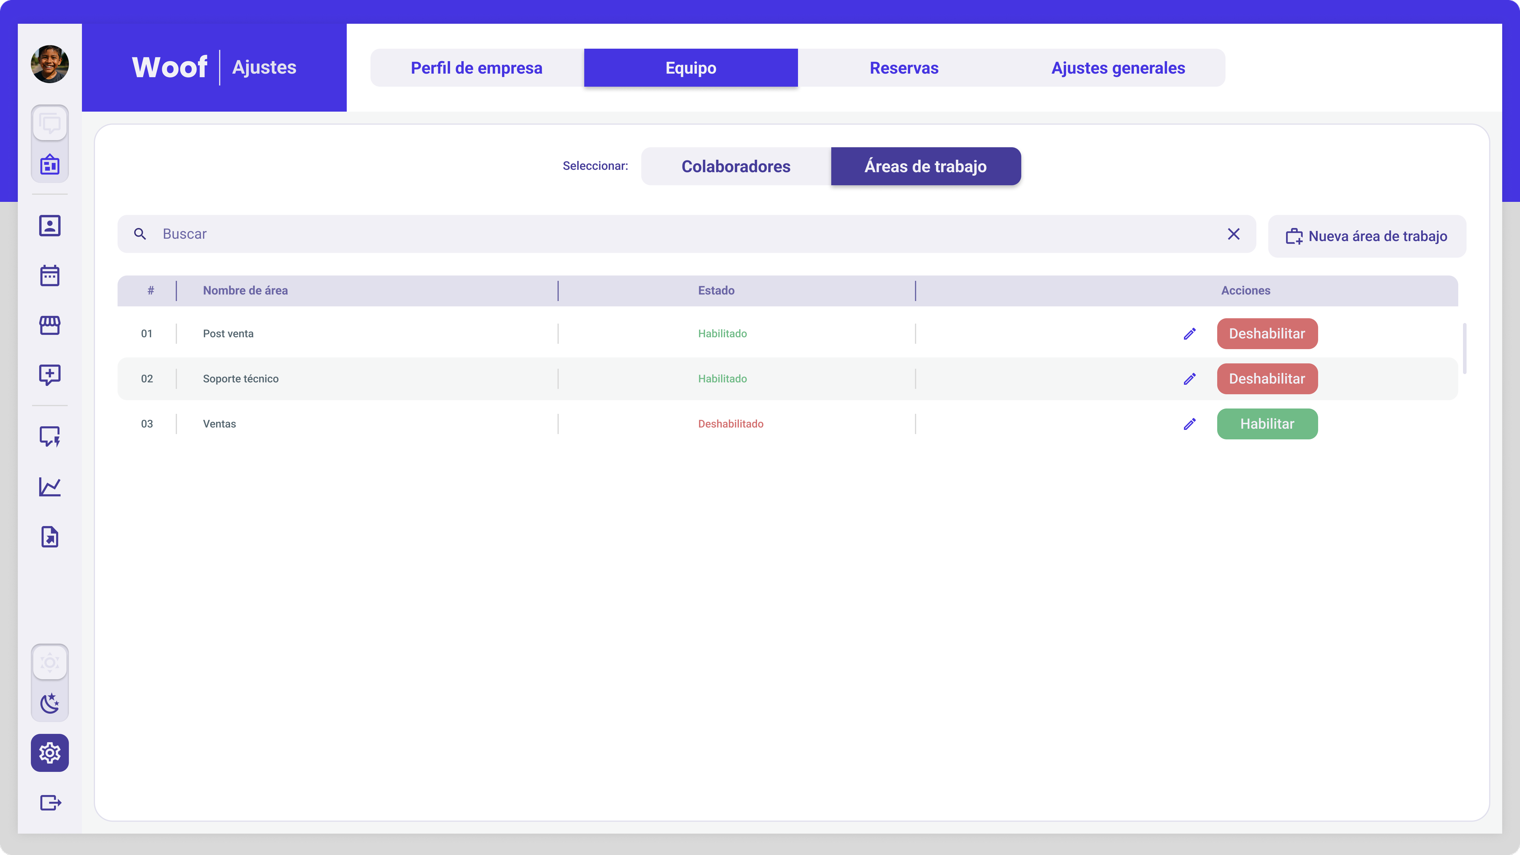Screen dimensions: 1520x855
Task: Select the Colaboradores view toggle
Action: point(735,166)
